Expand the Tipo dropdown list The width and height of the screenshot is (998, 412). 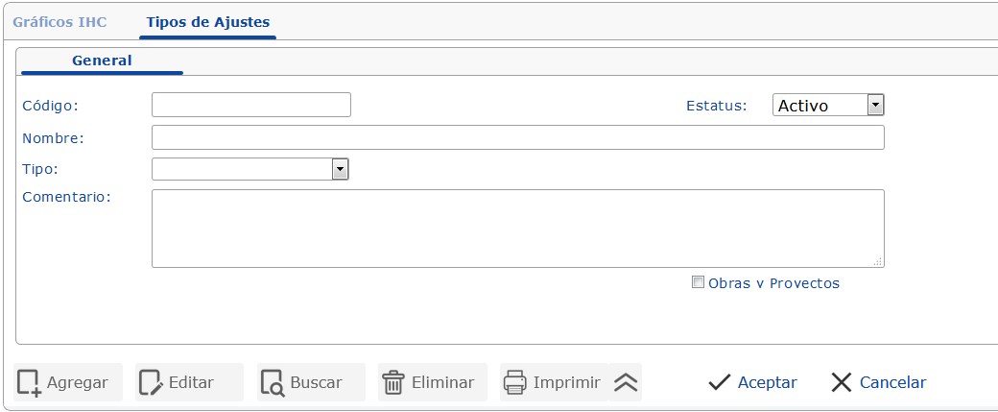[x=340, y=169]
